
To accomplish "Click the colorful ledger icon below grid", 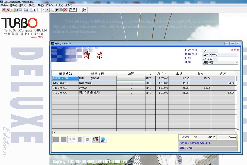I will 95,139.
